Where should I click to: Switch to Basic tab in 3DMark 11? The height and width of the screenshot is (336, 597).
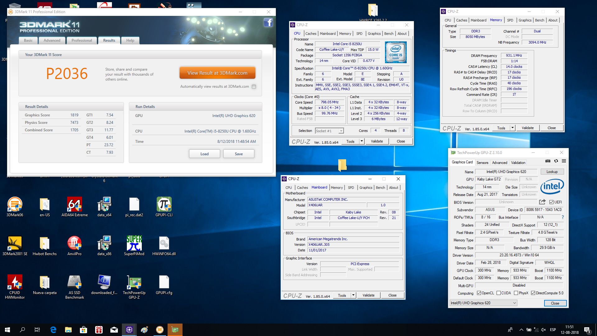pos(28,40)
